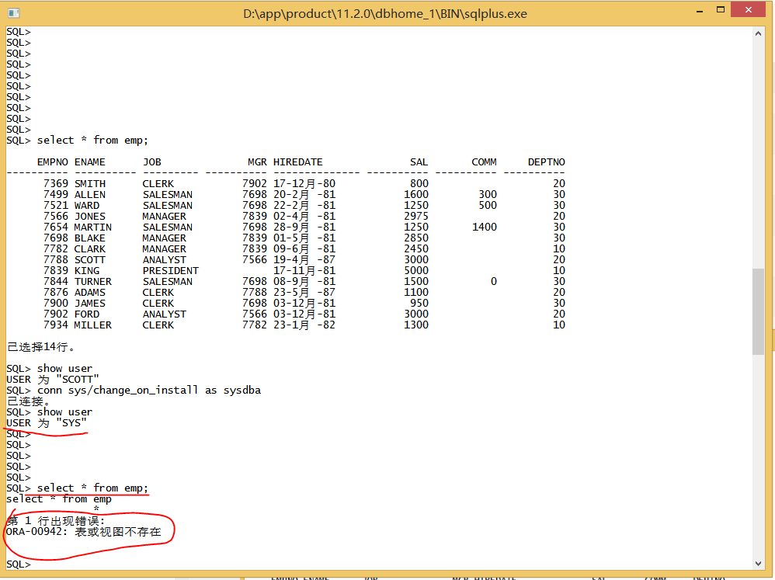775x580 pixels.
Task: Click employee name FORD
Action: [87, 314]
